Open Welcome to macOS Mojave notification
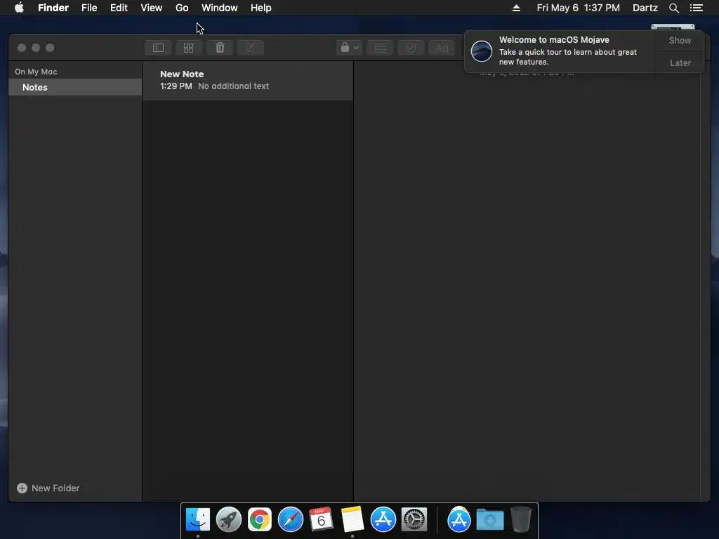 pos(560,51)
